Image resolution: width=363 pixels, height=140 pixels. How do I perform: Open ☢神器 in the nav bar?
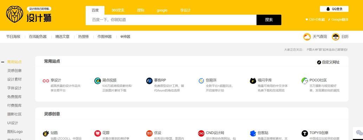(125, 37)
